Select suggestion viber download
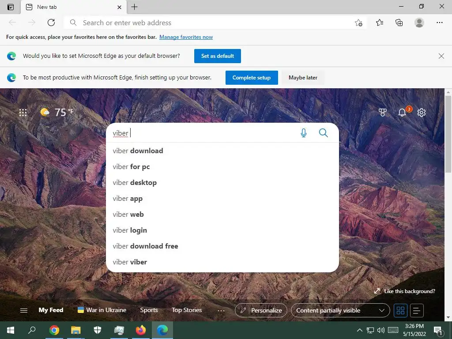This screenshot has height=339, width=452. 222,151
